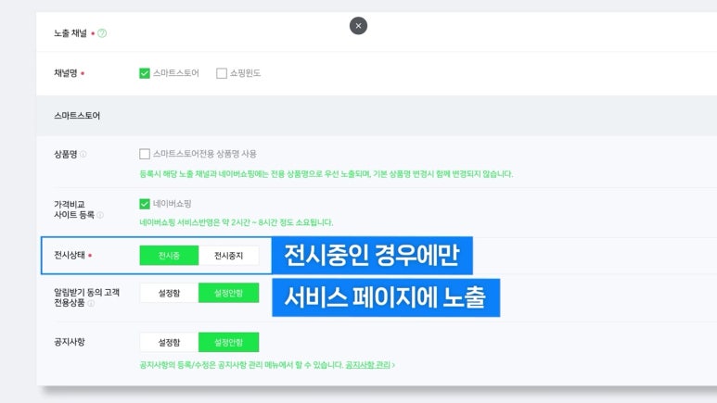Choose 설정함 for 공지사항
717x403 pixels.
[169, 342]
